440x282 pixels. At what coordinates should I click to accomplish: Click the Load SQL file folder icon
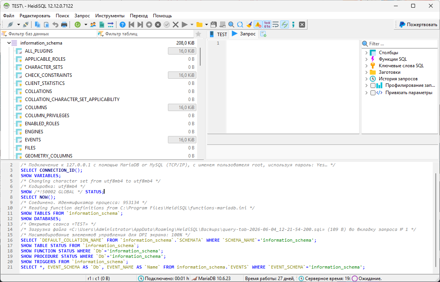199,25
